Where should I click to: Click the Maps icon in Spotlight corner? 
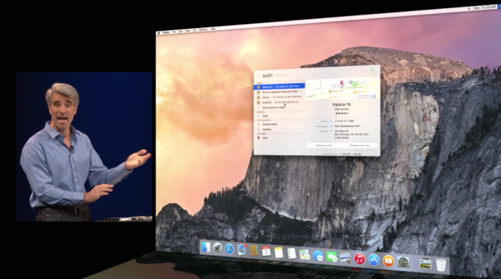click(x=372, y=70)
